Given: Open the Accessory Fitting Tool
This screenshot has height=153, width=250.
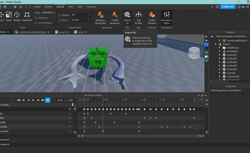Looking at the screenshot, I should [x=100, y=18].
